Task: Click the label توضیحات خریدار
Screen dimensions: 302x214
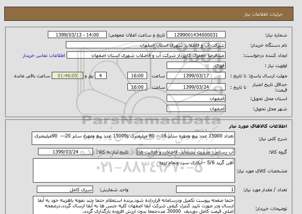Action: pos(271,209)
